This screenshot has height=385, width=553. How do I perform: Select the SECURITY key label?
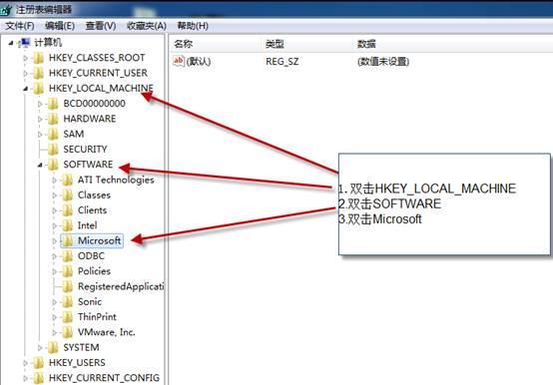click(85, 150)
